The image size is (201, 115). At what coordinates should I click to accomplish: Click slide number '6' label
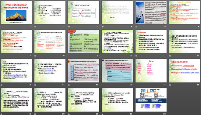tap(199, 27)
